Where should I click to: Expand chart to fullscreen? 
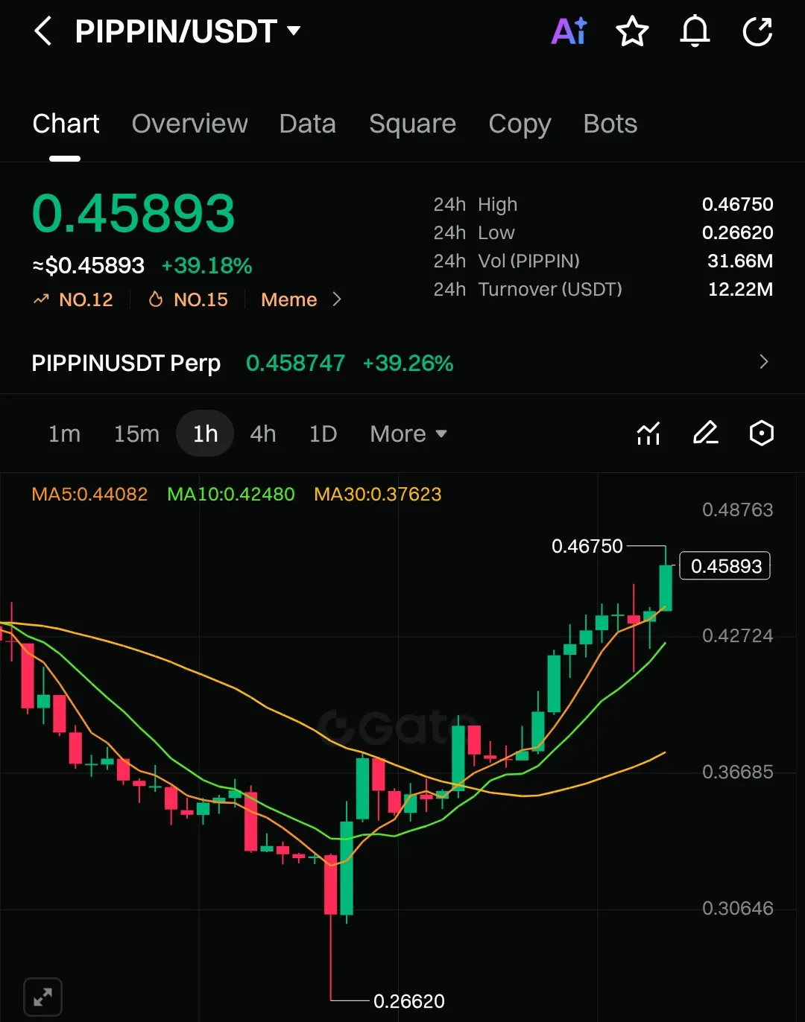pyautogui.click(x=42, y=997)
